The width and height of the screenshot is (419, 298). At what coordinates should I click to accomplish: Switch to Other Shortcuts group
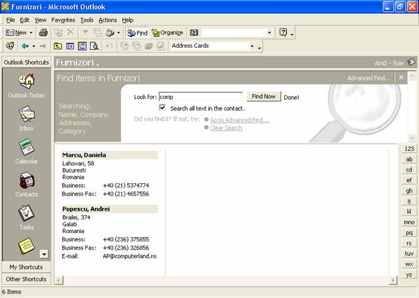[26, 279]
